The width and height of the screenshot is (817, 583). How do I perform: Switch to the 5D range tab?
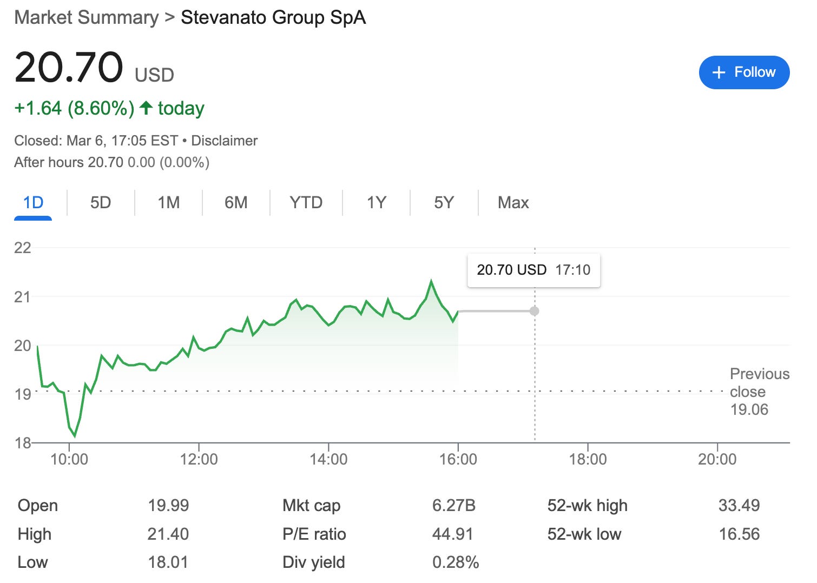(x=101, y=203)
